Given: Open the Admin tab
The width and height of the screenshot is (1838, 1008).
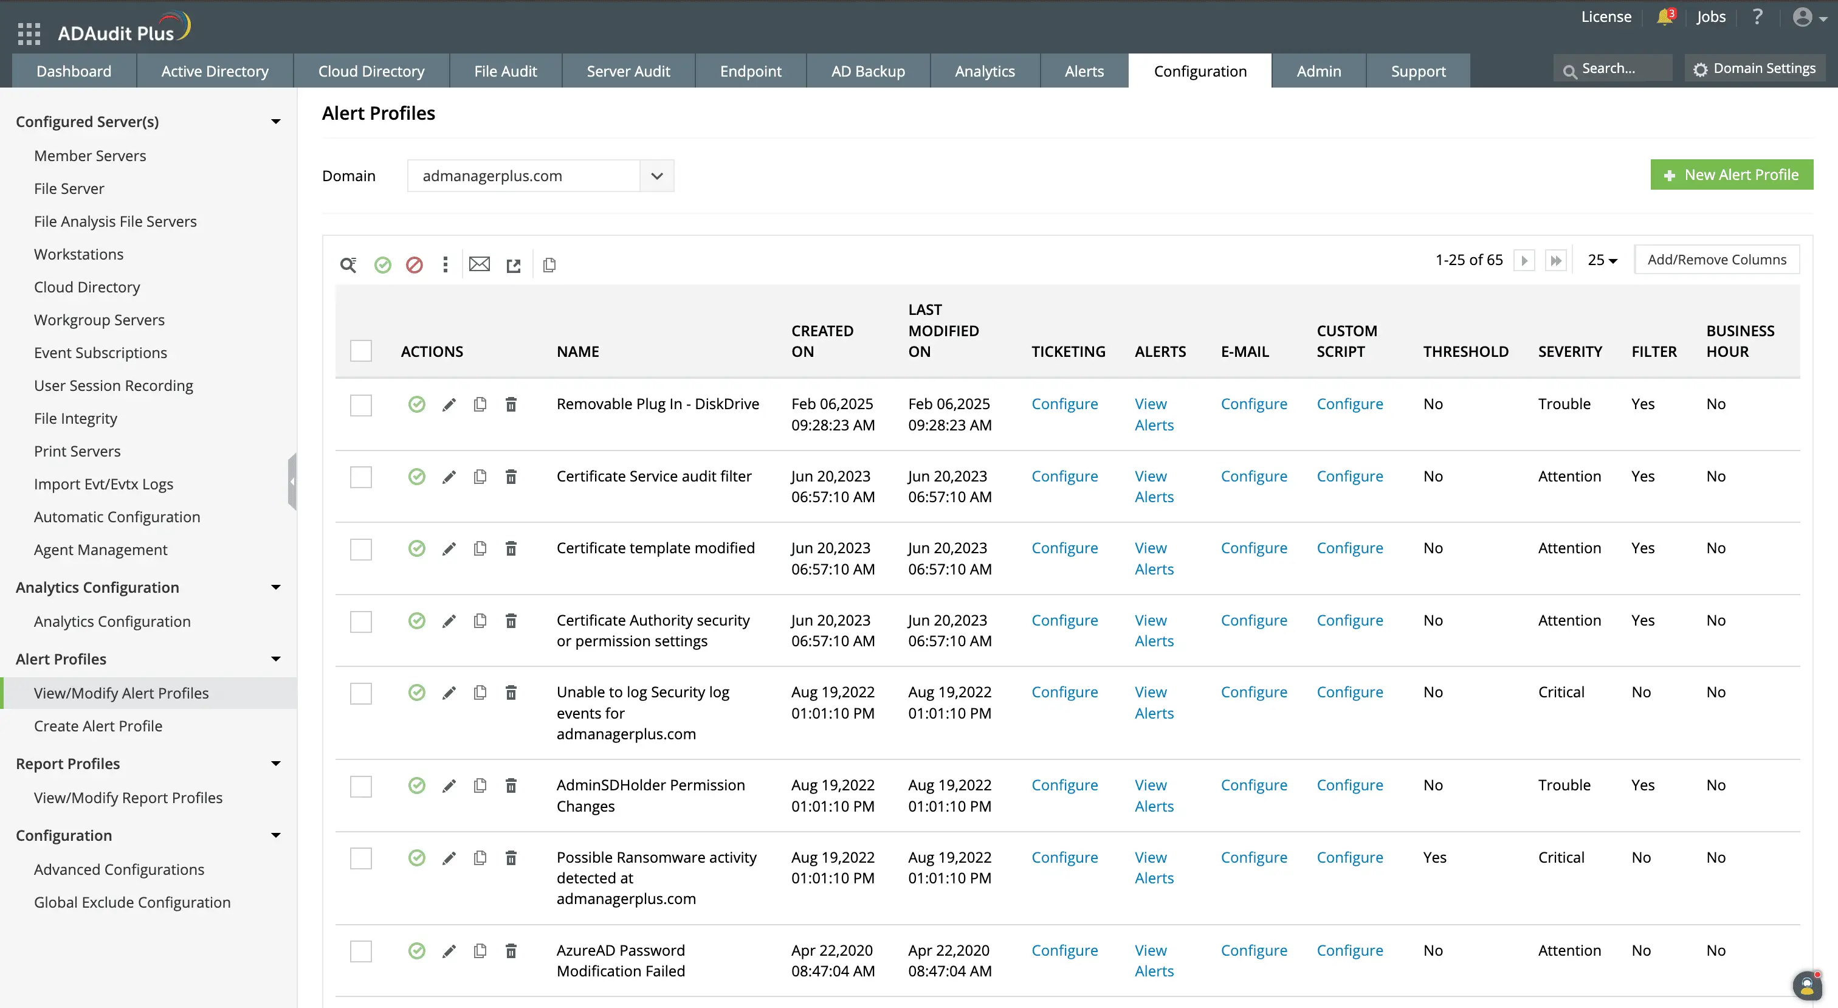Looking at the screenshot, I should [x=1318, y=71].
